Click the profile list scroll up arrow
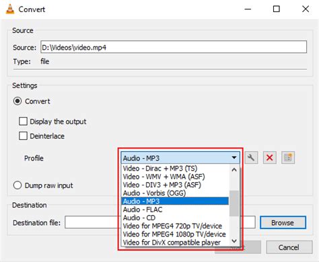The image size is (319, 262). (234, 170)
